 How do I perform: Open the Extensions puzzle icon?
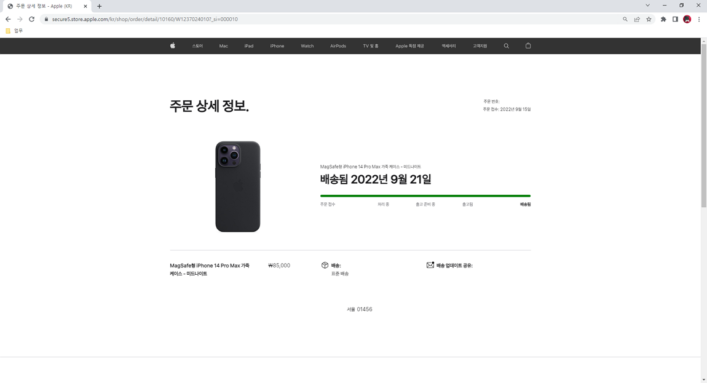pyautogui.click(x=663, y=19)
